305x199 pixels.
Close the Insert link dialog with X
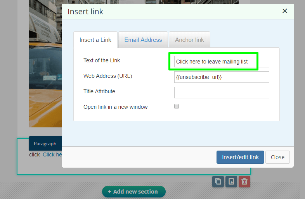(284, 11)
